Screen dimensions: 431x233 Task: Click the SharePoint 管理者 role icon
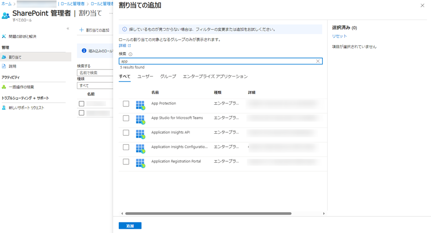(6, 16)
